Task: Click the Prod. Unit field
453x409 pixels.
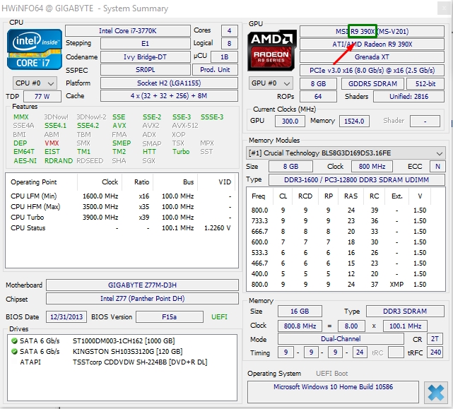Action: tap(215, 70)
